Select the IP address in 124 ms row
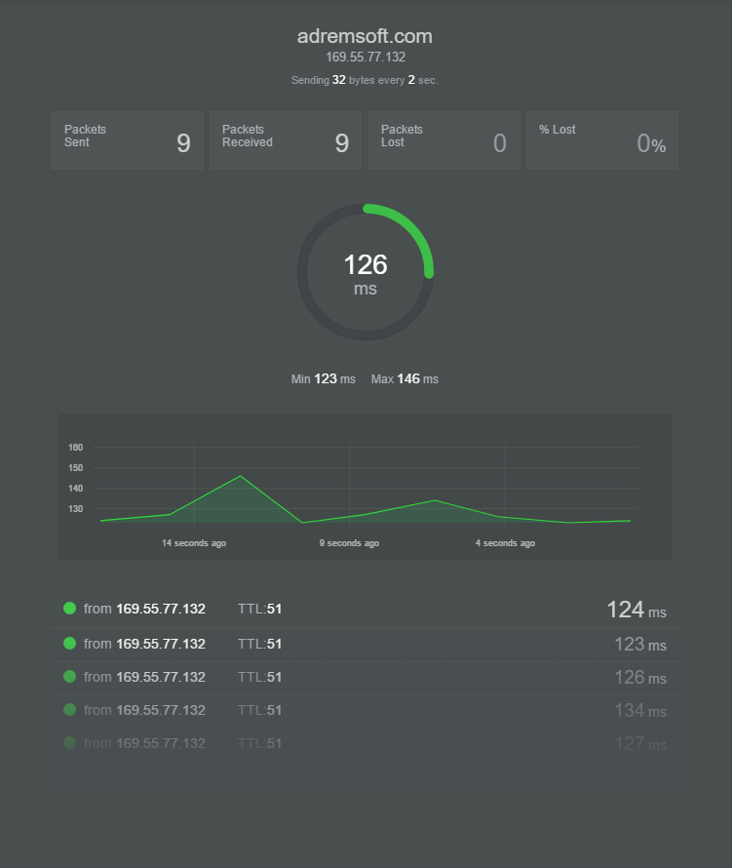 pyautogui.click(x=161, y=609)
